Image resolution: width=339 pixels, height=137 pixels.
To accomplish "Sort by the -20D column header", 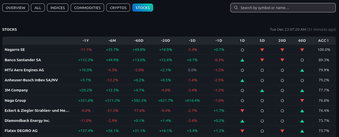I will click(165, 41).
